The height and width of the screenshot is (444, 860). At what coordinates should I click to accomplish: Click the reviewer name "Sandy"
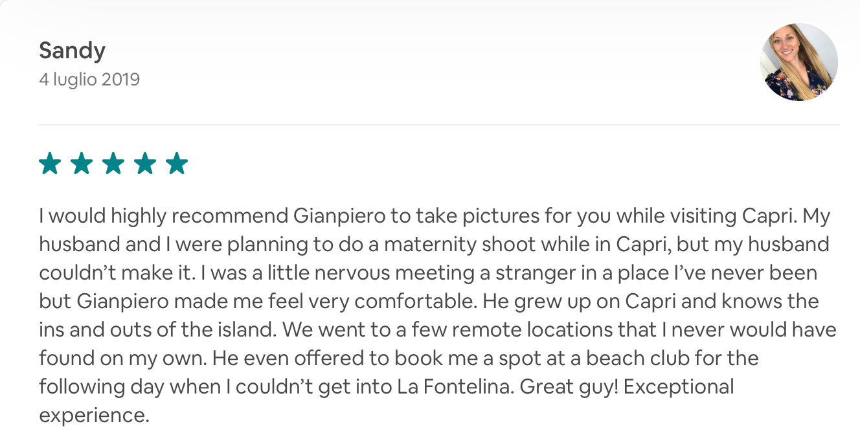pos(72,50)
